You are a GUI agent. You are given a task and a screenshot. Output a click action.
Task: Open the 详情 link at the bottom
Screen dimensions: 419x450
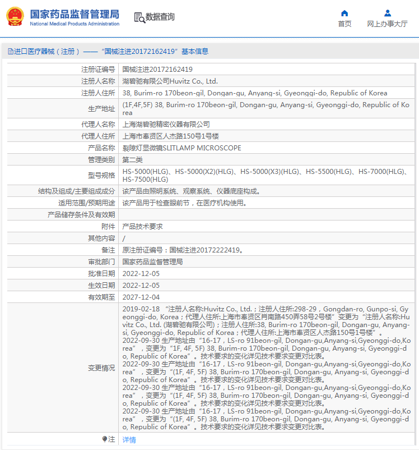tap(129, 439)
